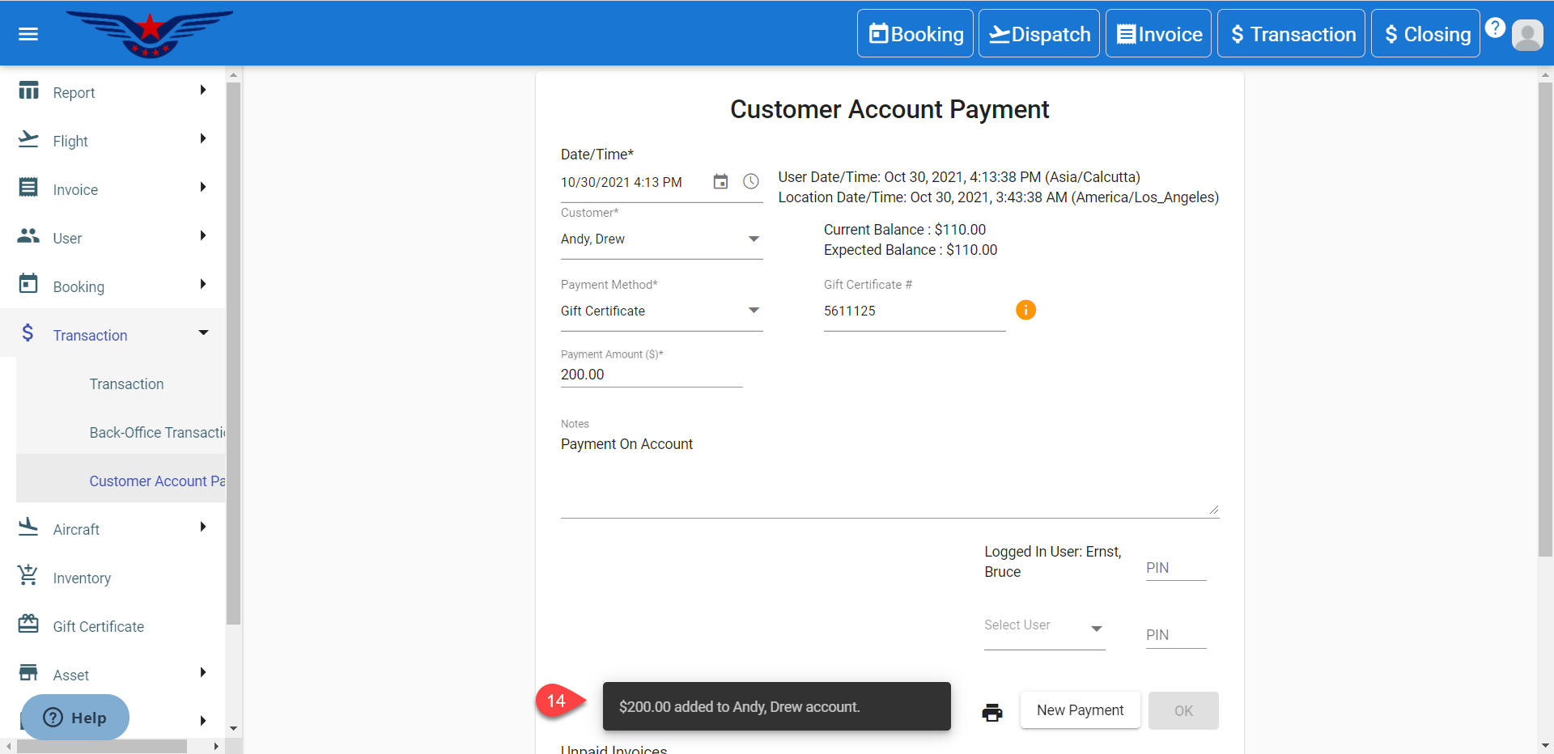This screenshot has width=1554, height=754.
Task: Click the Closing button in top bar
Action: pos(1425,34)
